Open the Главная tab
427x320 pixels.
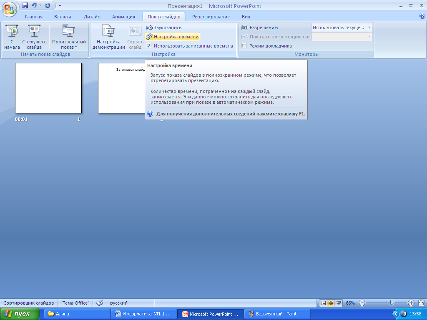[x=34, y=17]
